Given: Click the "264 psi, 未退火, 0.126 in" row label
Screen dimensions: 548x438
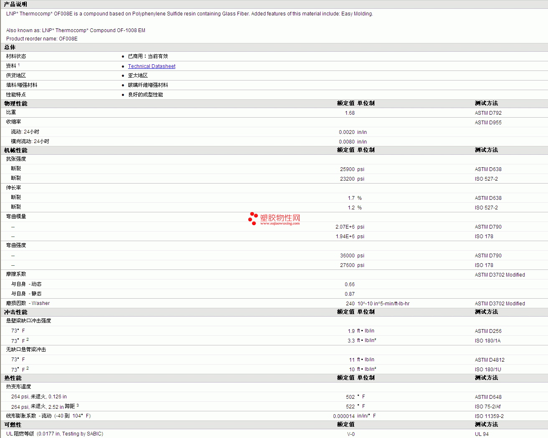Looking at the screenshot, I should (x=39, y=397).
